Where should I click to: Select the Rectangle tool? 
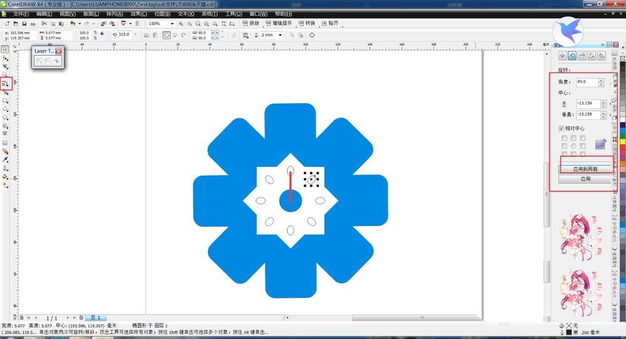(x=5, y=101)
